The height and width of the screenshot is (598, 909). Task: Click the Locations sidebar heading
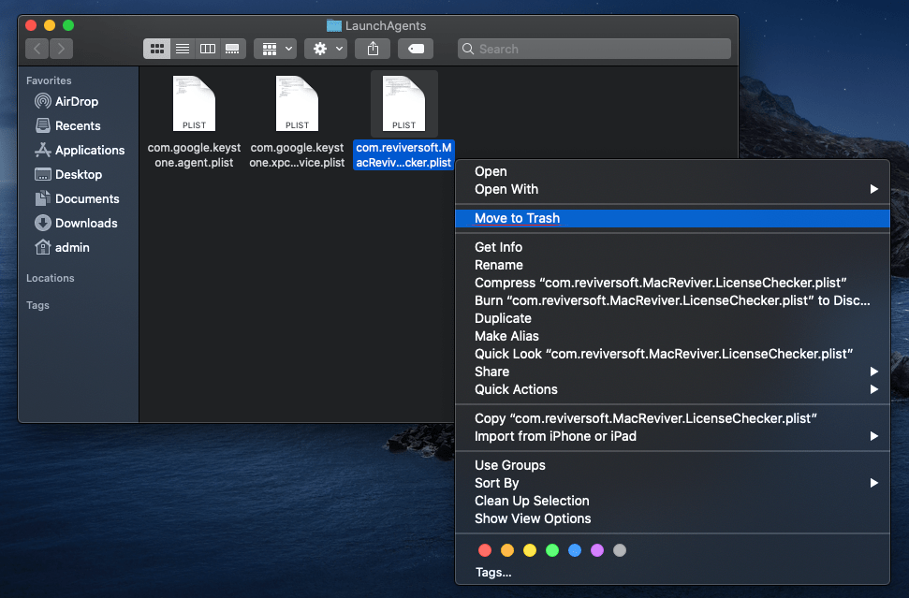[x=51, y=278]
